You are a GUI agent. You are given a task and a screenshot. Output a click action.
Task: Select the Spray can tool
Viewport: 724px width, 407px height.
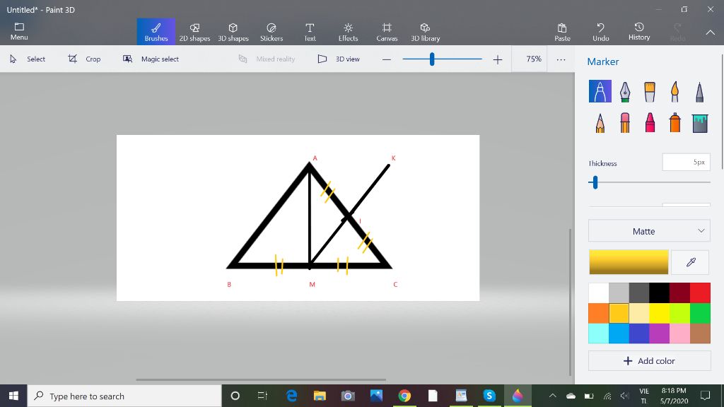click(675, 123)
